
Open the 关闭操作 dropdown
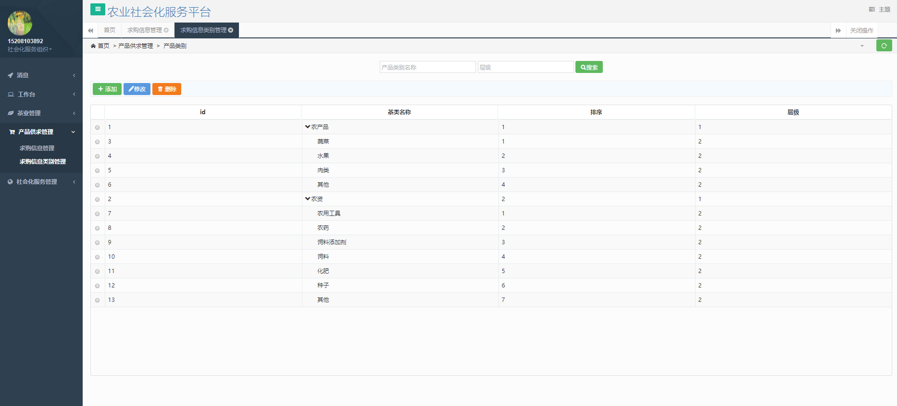pyautogui.click(x=861, y=30)
